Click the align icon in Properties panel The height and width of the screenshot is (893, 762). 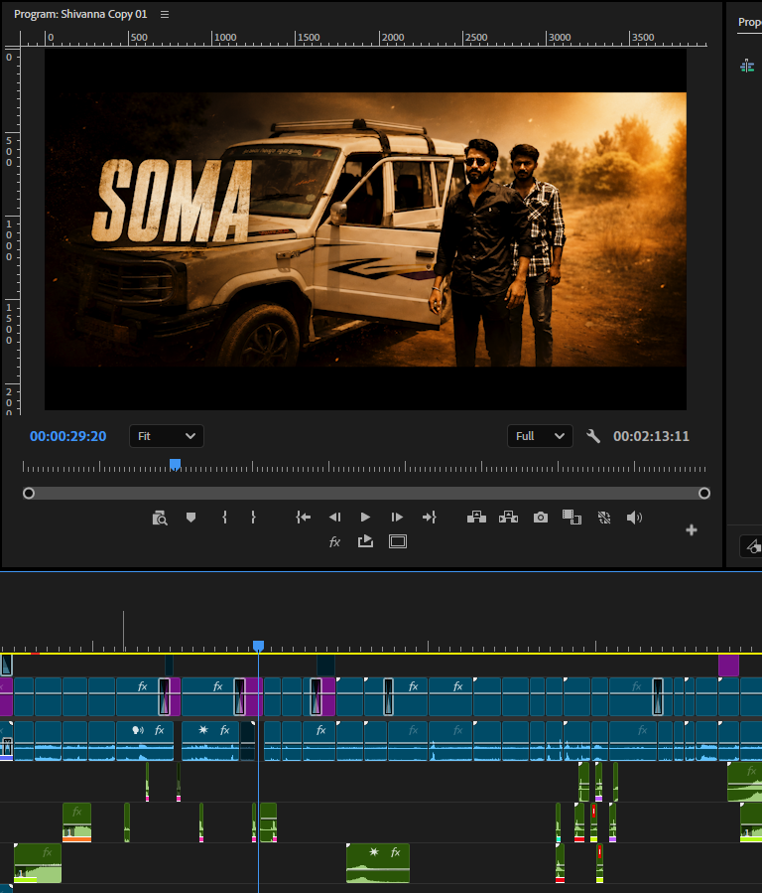[x=747, y=67]
